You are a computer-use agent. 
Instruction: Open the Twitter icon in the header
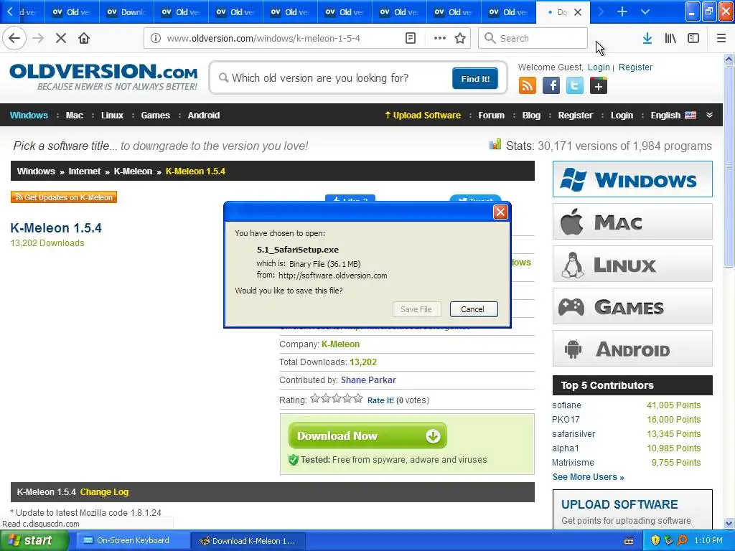[575, 86]
